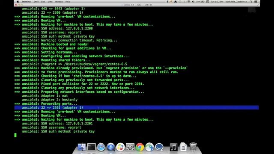Click 'to force provisioning' line
Screen dimensions: 274x154
coord(96,72)
